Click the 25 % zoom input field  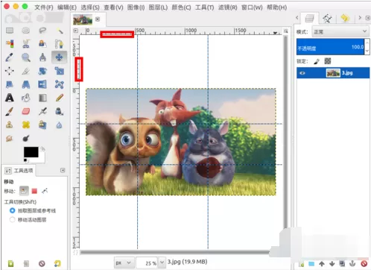(x=147, y=263)
